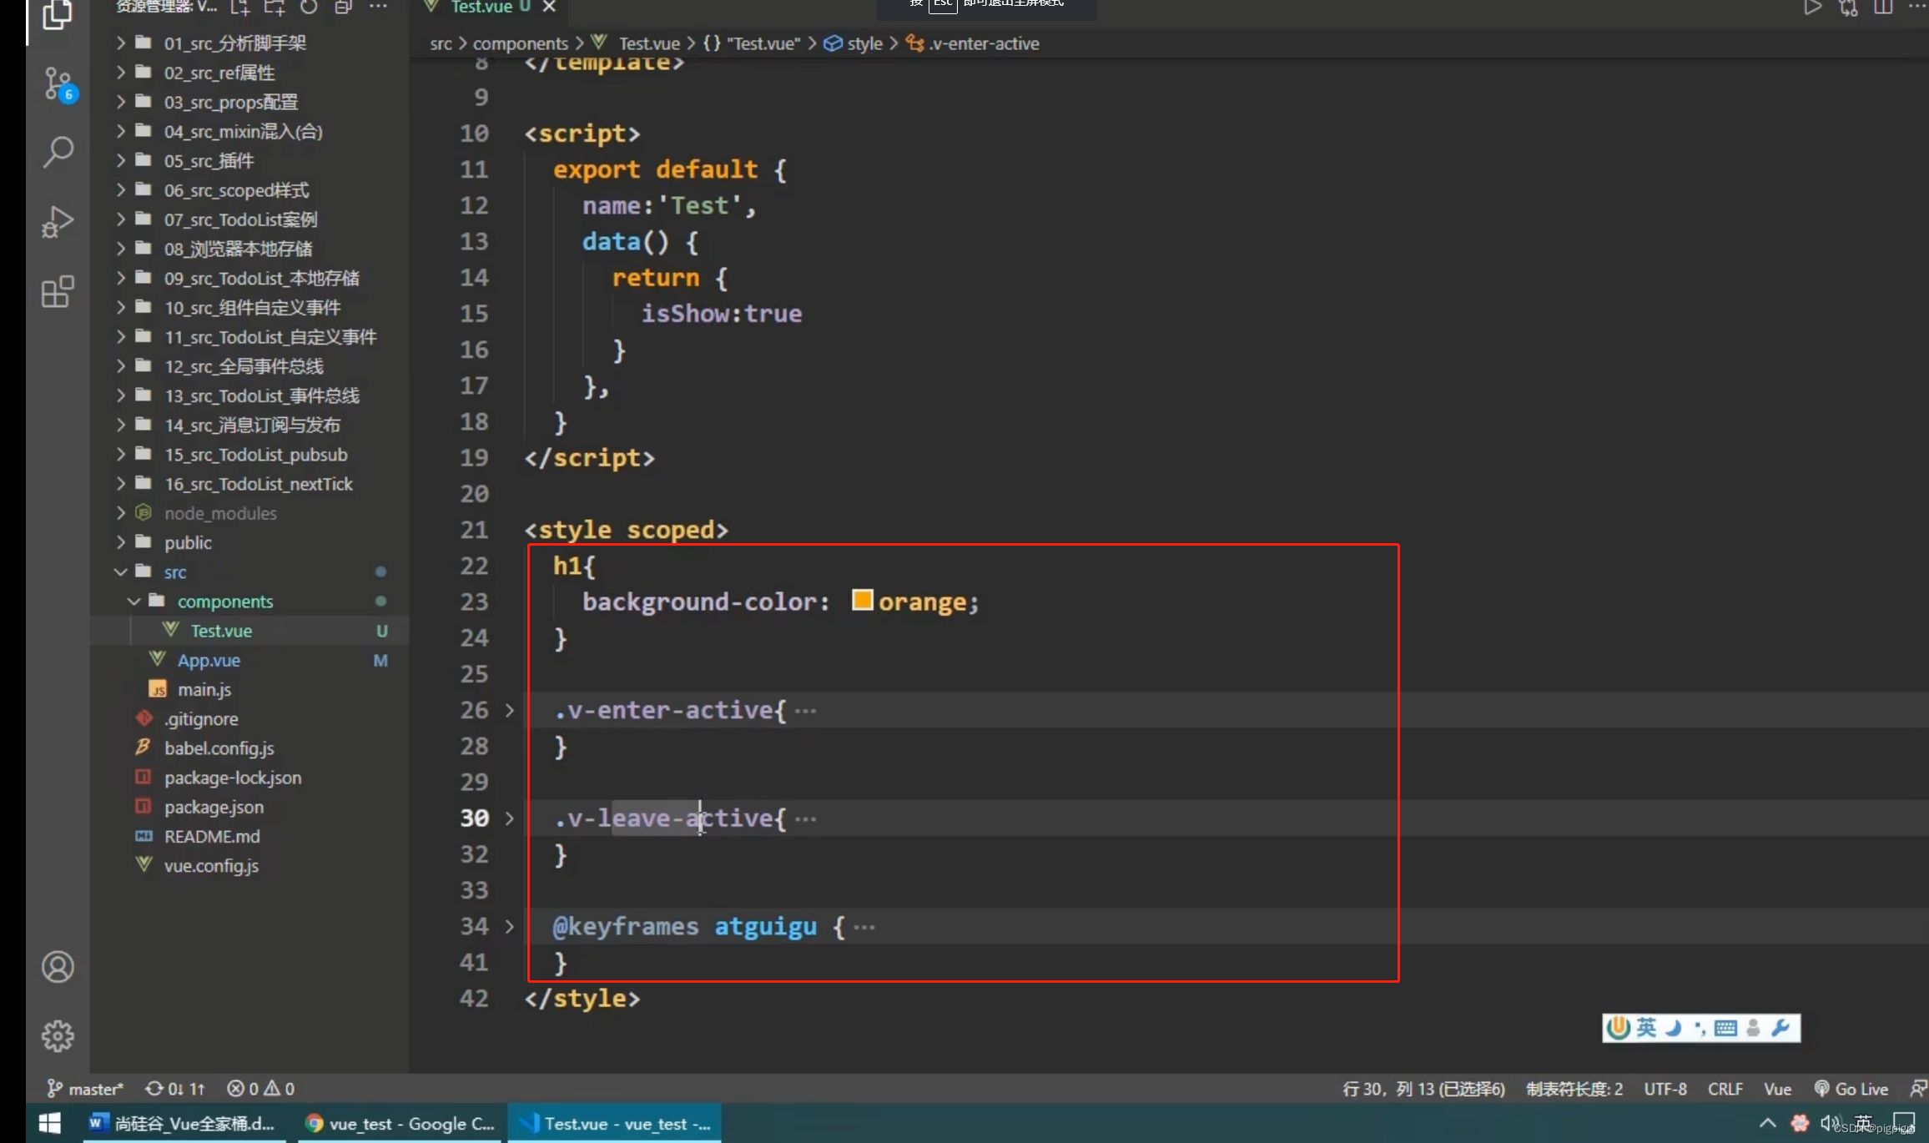Synchronize changes in status bar
Screen dimensions: 1929x1143
coord(174,1089)
